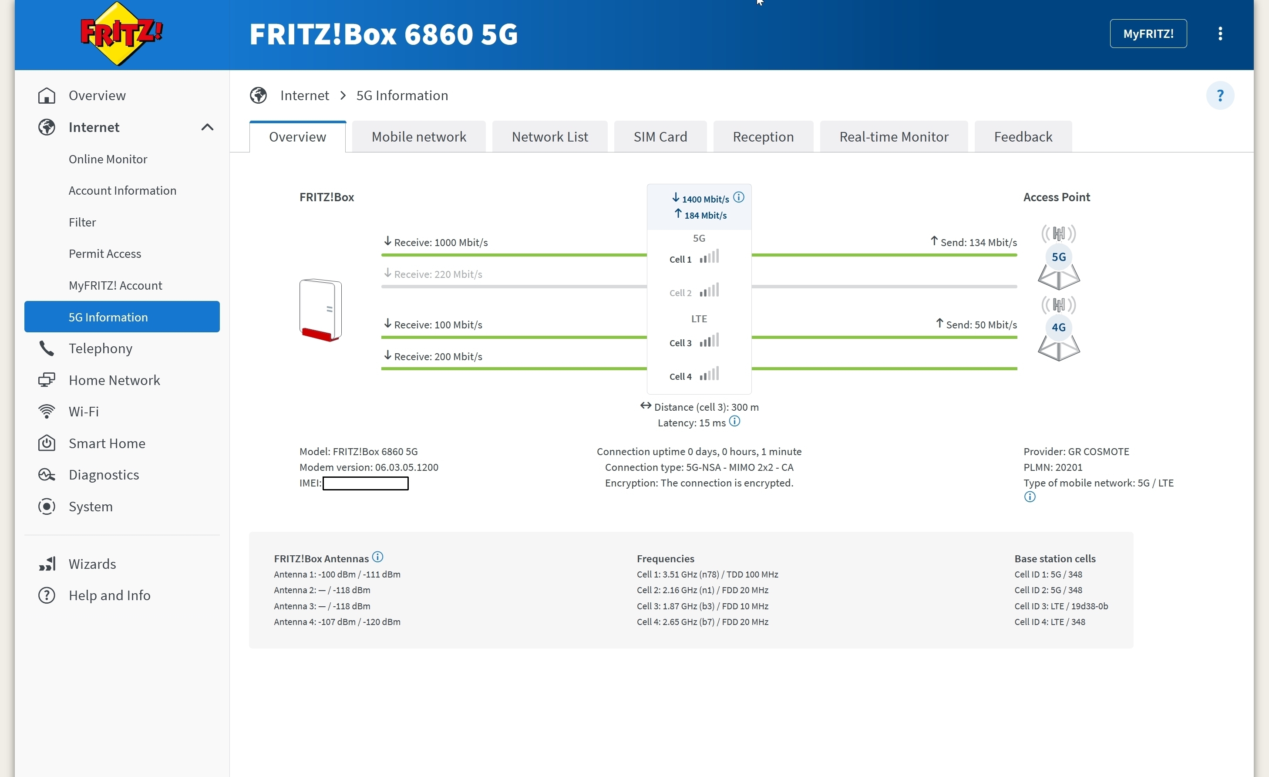This screenshot has width=1269, height=777.
Task: Click the FRITZ!Box device image
Action: 320,310
